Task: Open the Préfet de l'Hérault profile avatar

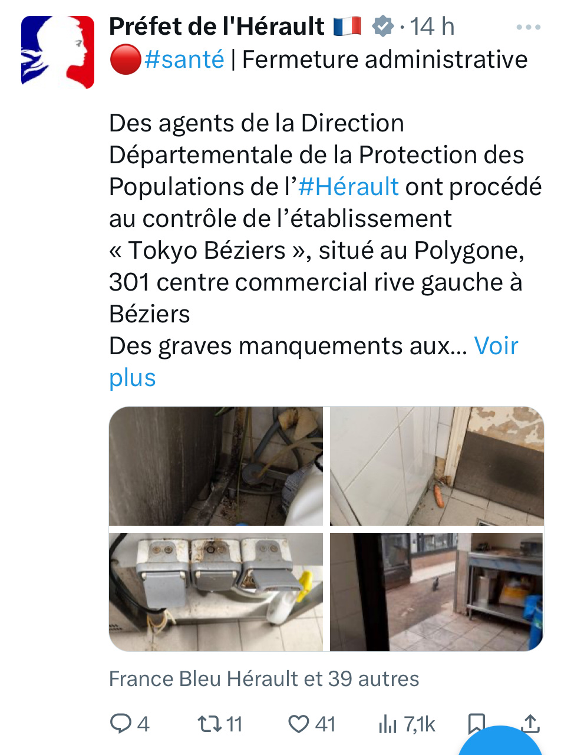Action: coord(58,52)
